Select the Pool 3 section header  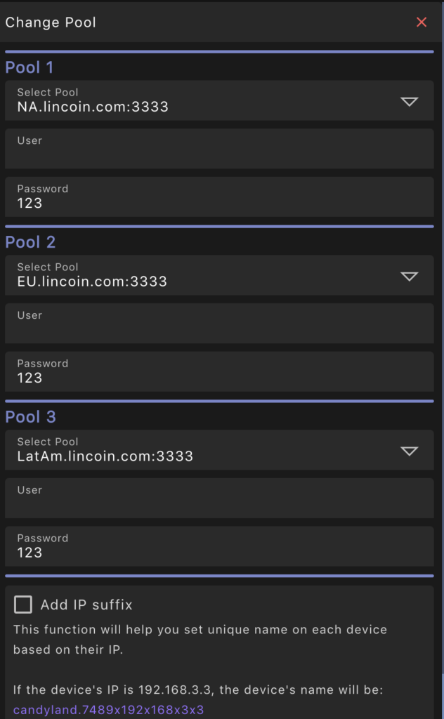pos(30,416)
